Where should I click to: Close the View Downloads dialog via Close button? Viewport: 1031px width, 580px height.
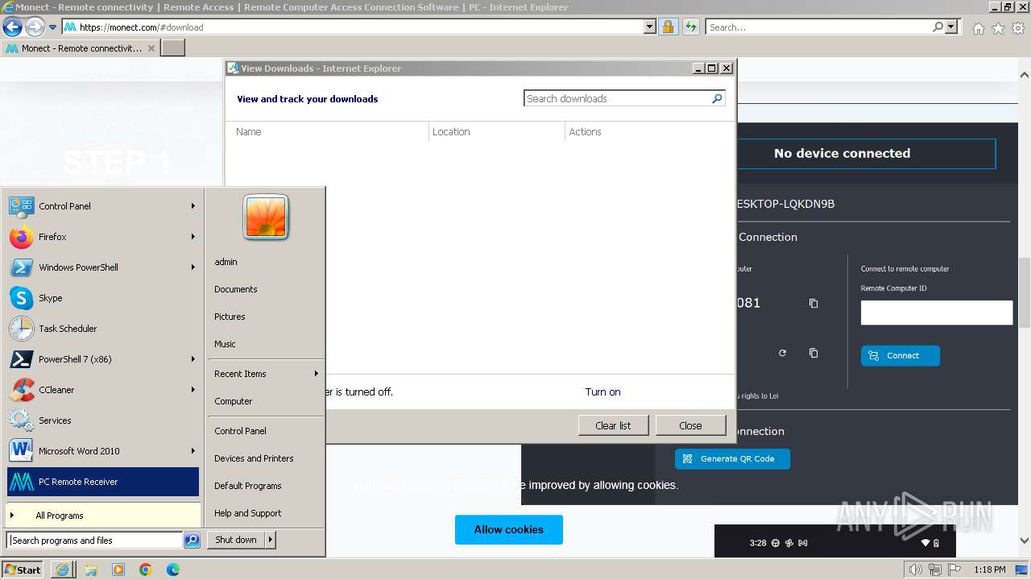coord(690,425)
